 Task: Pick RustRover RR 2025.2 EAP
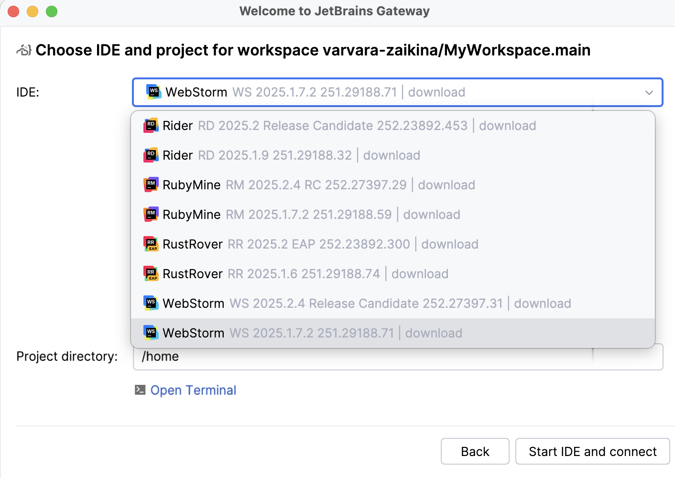tap(393, 244)
